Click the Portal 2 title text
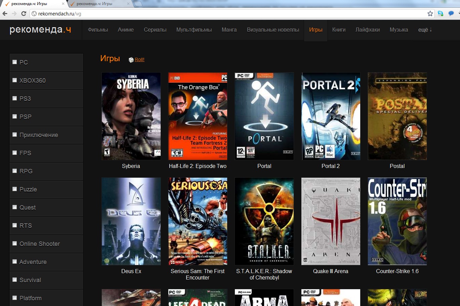 click(331, 166)
